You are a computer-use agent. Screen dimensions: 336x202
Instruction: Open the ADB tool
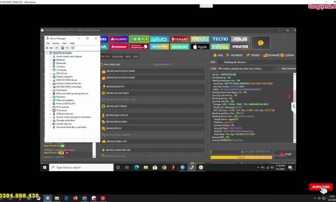(x=218, y=55)
